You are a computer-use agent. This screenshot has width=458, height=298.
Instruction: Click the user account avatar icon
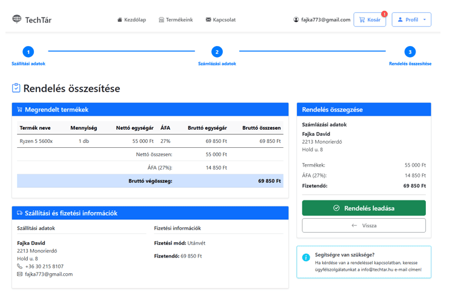coord(296,20)
